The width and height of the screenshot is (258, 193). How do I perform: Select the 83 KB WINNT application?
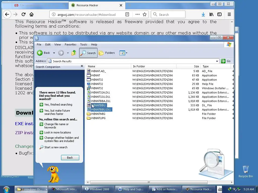point(95,75)
